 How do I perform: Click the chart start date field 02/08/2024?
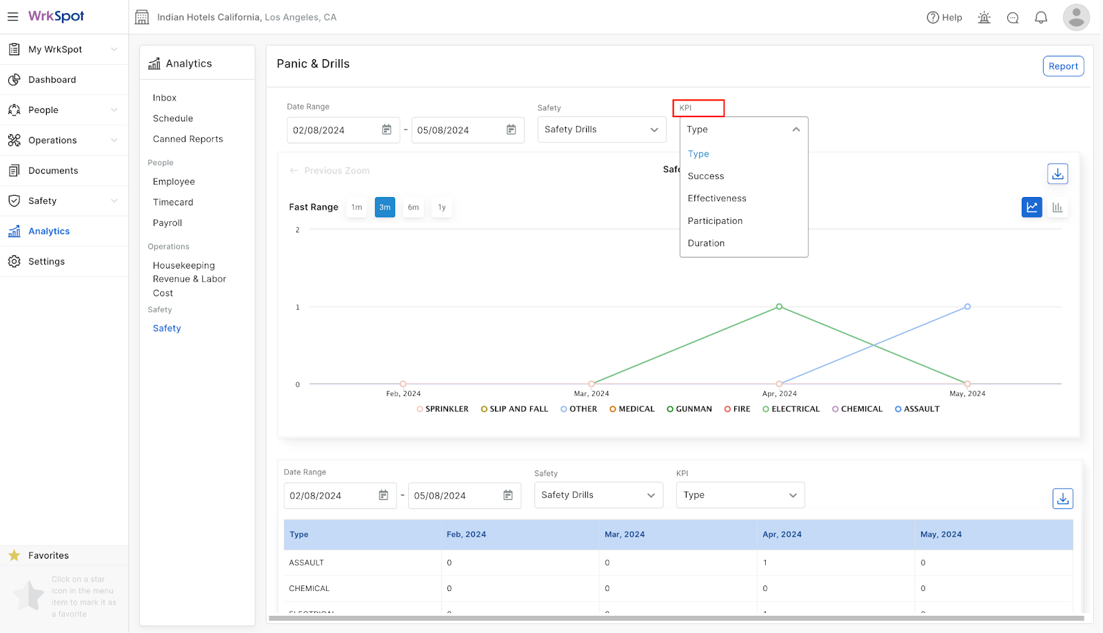pyautogui.click(x=343, y=129)
